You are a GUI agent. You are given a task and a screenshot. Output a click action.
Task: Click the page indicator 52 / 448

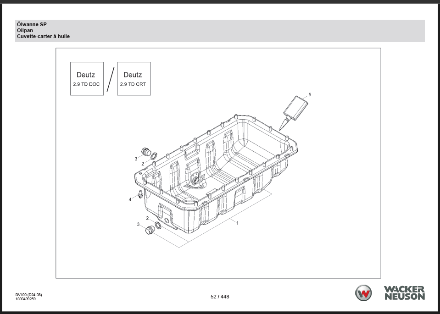tap(220, 297)
